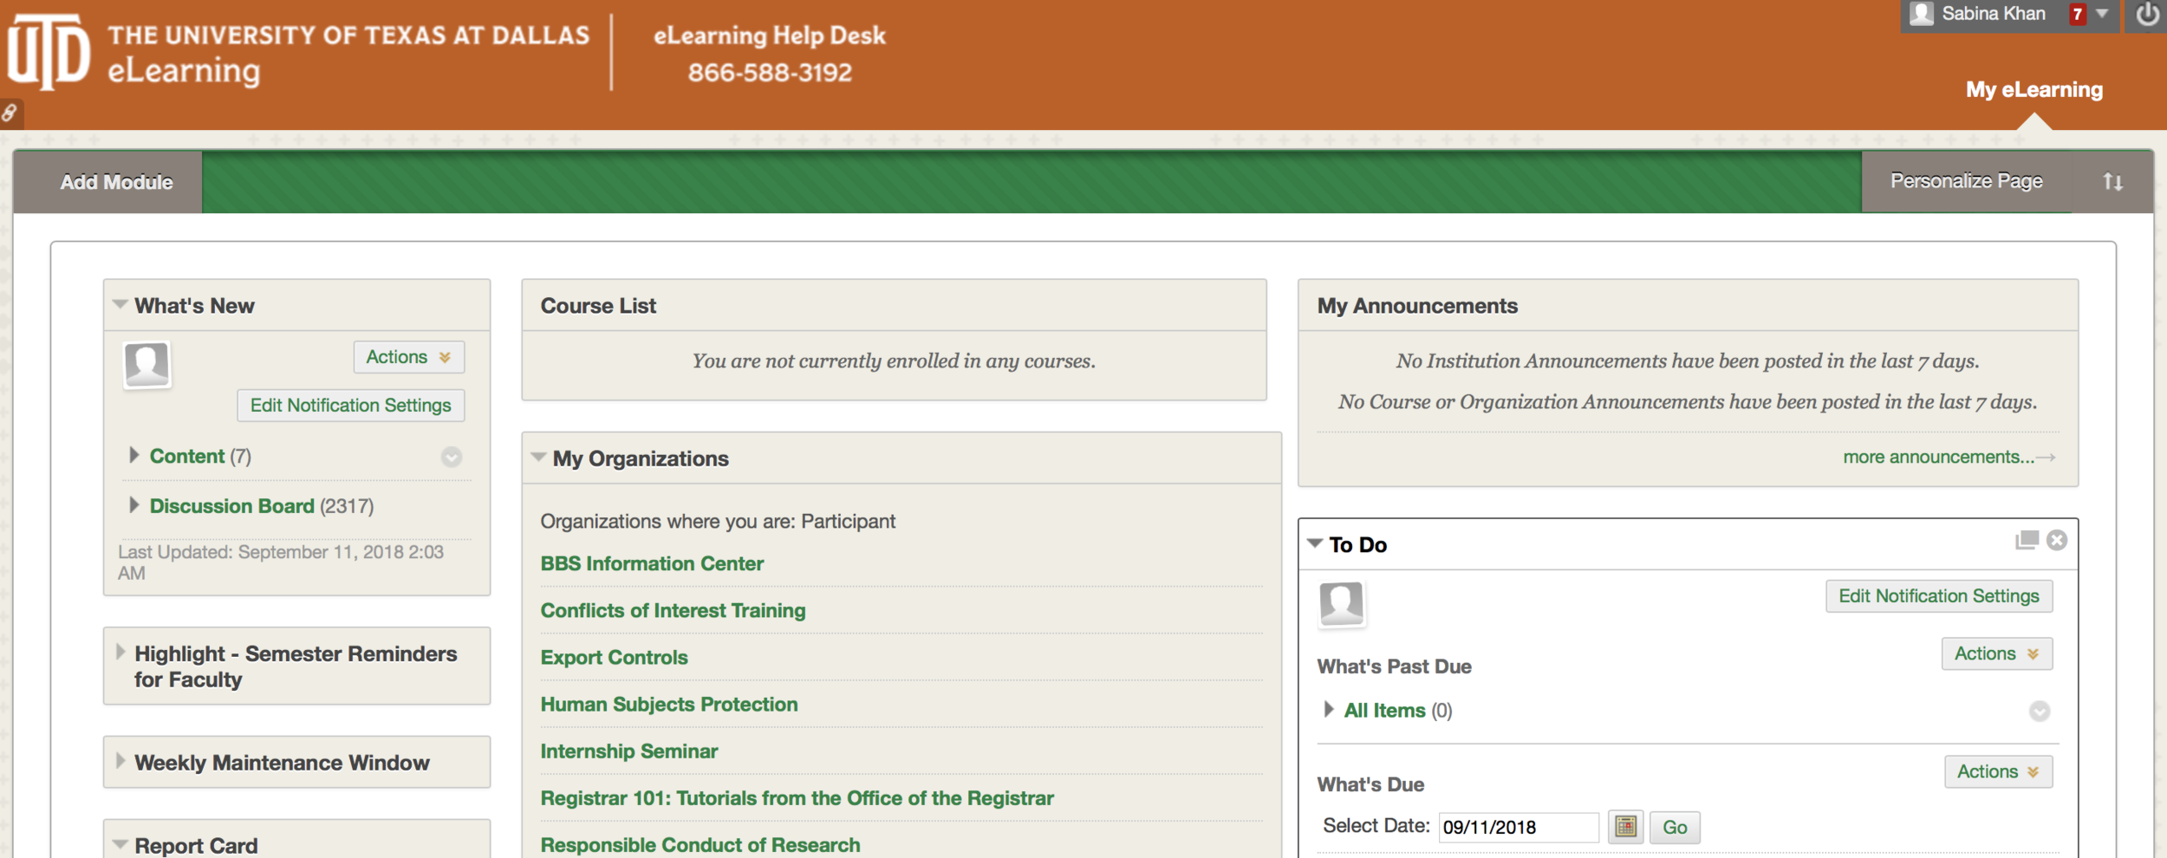This screenshot has width=2167, height=858.
Task: Click the reorder modules arrows icon
Action: [x=2112, y=181]
